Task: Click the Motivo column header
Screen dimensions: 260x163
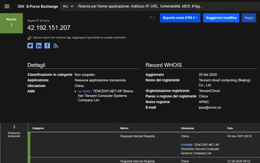Action: pyautogui.click(x=124, y=128)
